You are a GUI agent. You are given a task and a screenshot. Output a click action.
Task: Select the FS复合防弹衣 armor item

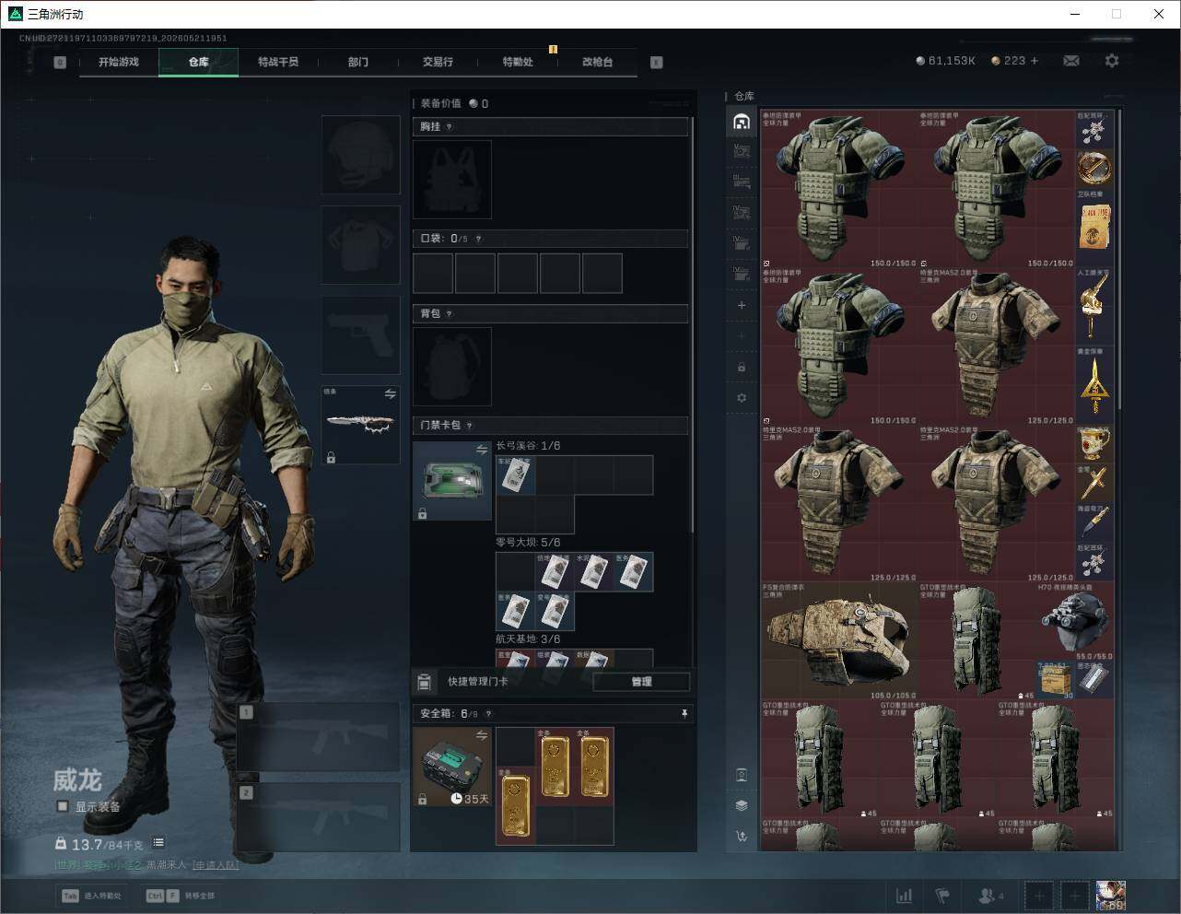point(838,640)
